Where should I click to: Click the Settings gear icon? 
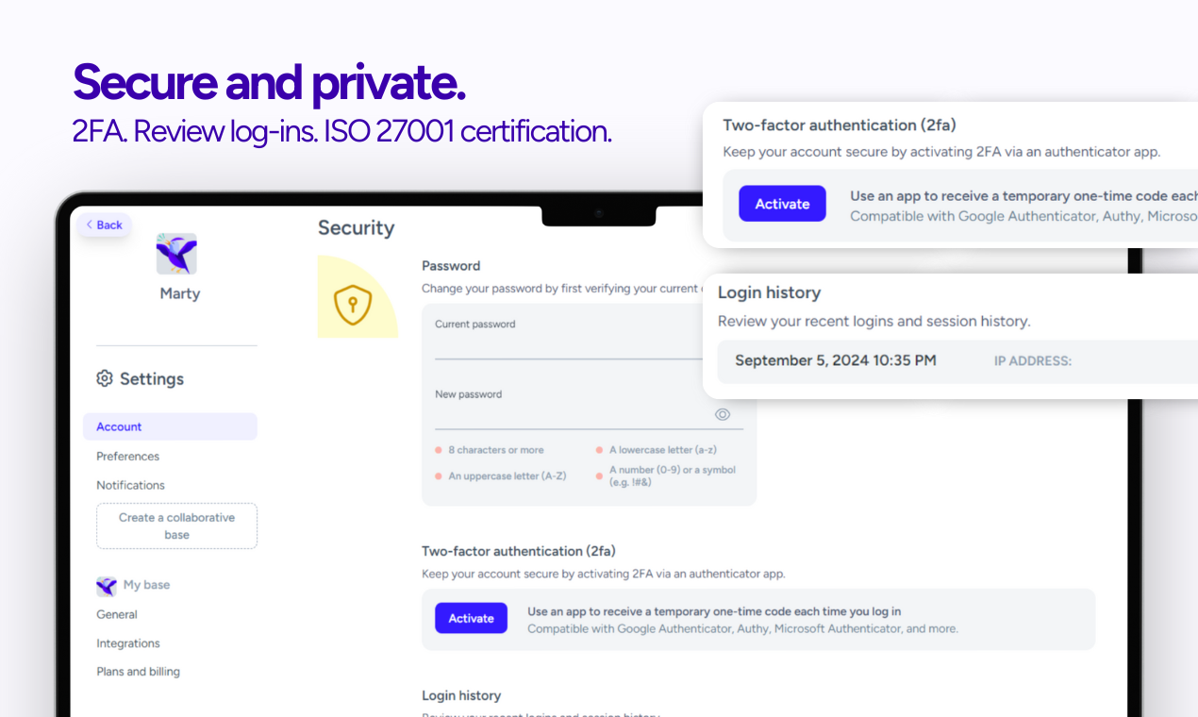point(105,378)
